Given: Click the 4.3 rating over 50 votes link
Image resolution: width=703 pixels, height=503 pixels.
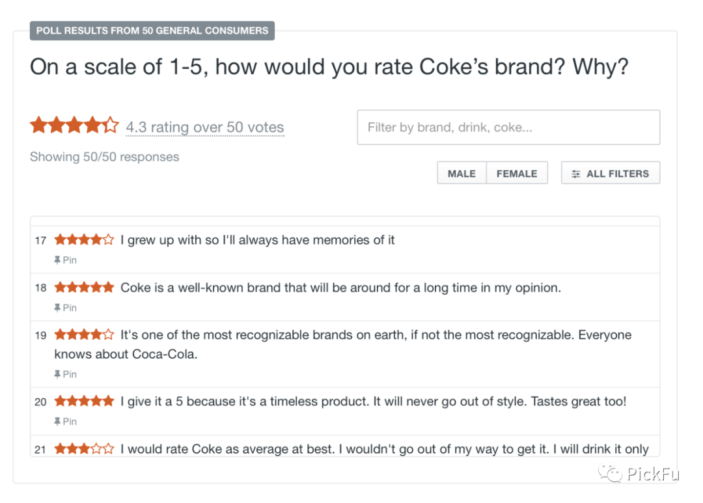Looking at the screenshot, I should click(205, 128).
